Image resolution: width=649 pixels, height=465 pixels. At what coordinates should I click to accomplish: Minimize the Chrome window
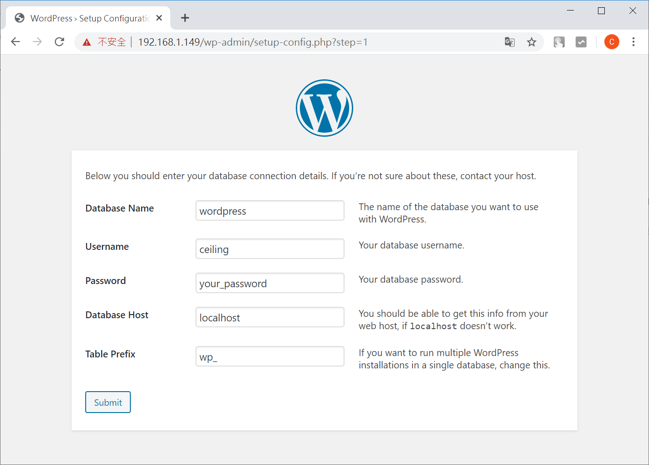pyautogui.click(x=570, y=10)
